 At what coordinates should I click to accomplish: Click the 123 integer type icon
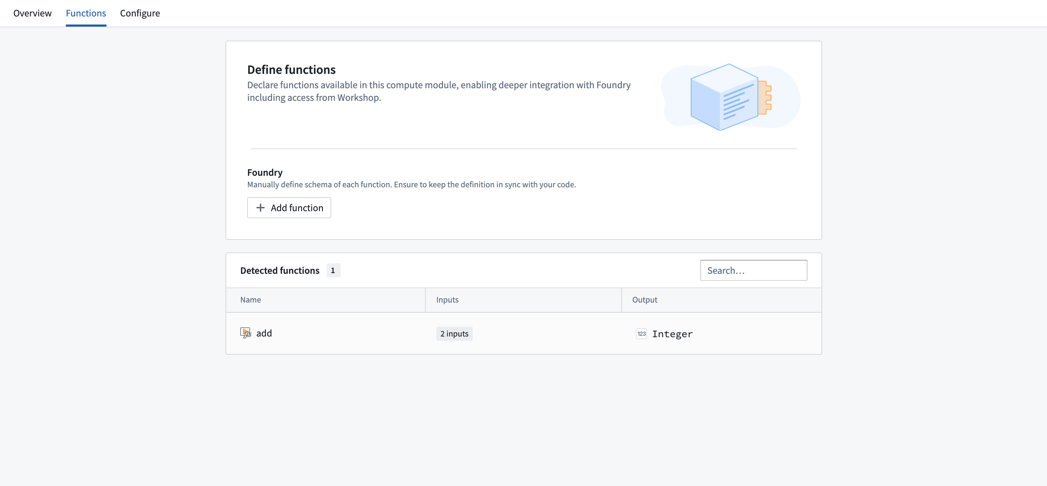(x=642, y=334)
